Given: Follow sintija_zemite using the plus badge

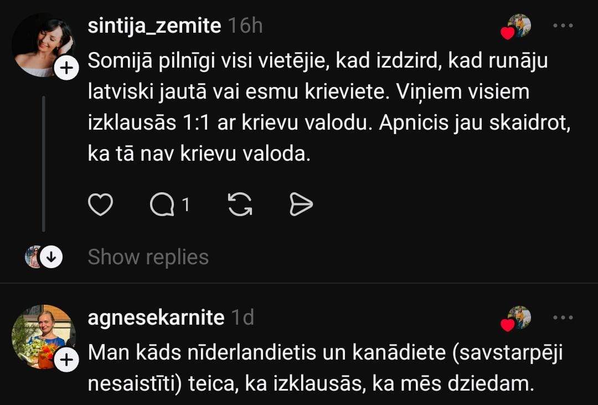Looking at the screenshot, I should pos(66,69).
